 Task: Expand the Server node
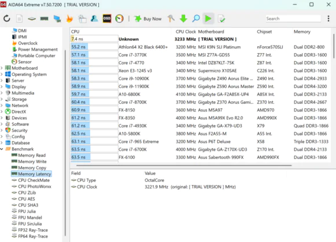tap(2, 81)
